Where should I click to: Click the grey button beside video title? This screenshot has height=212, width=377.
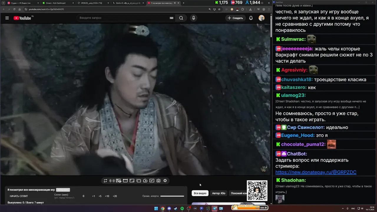coord(63,190)
